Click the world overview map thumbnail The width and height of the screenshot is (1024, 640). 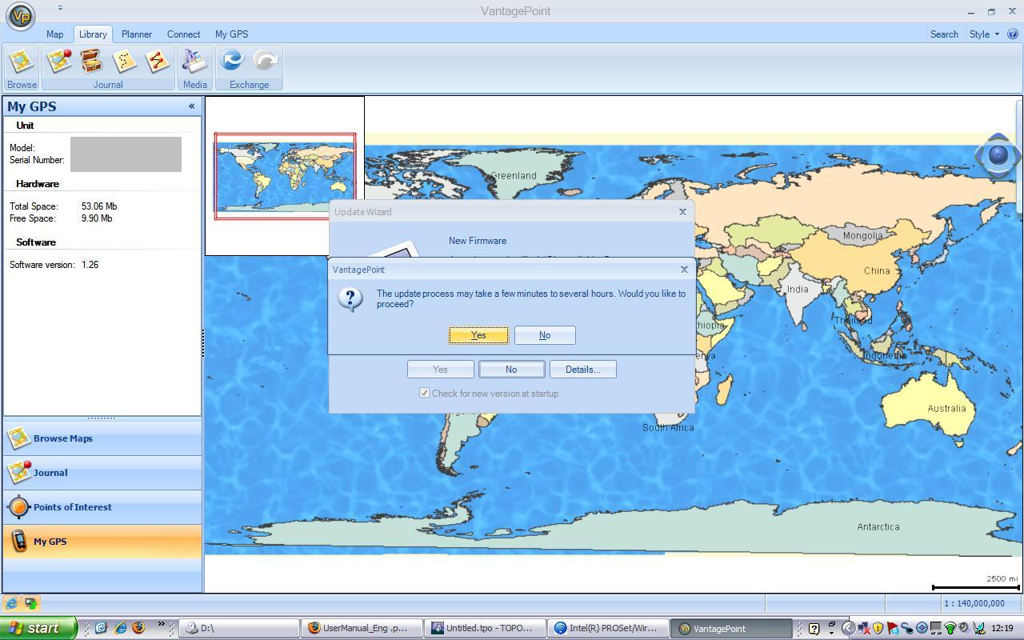[x=285, y=176]
